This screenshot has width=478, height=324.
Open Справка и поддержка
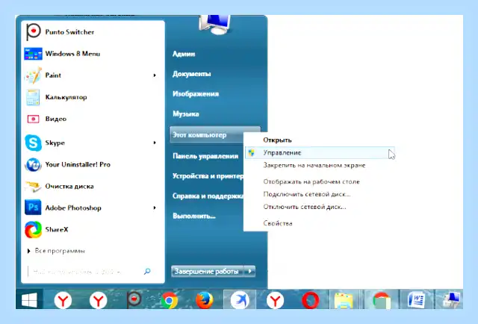(208, 196)
